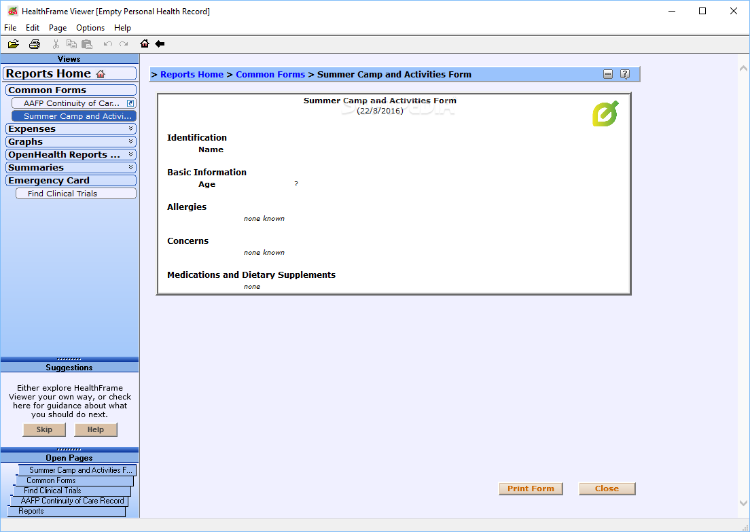
Task: Click Reports Home breadcrumb link
Action: tap(192, 75)
